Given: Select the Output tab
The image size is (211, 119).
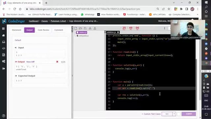Looking at the screenshot, I should click(29, 30).
